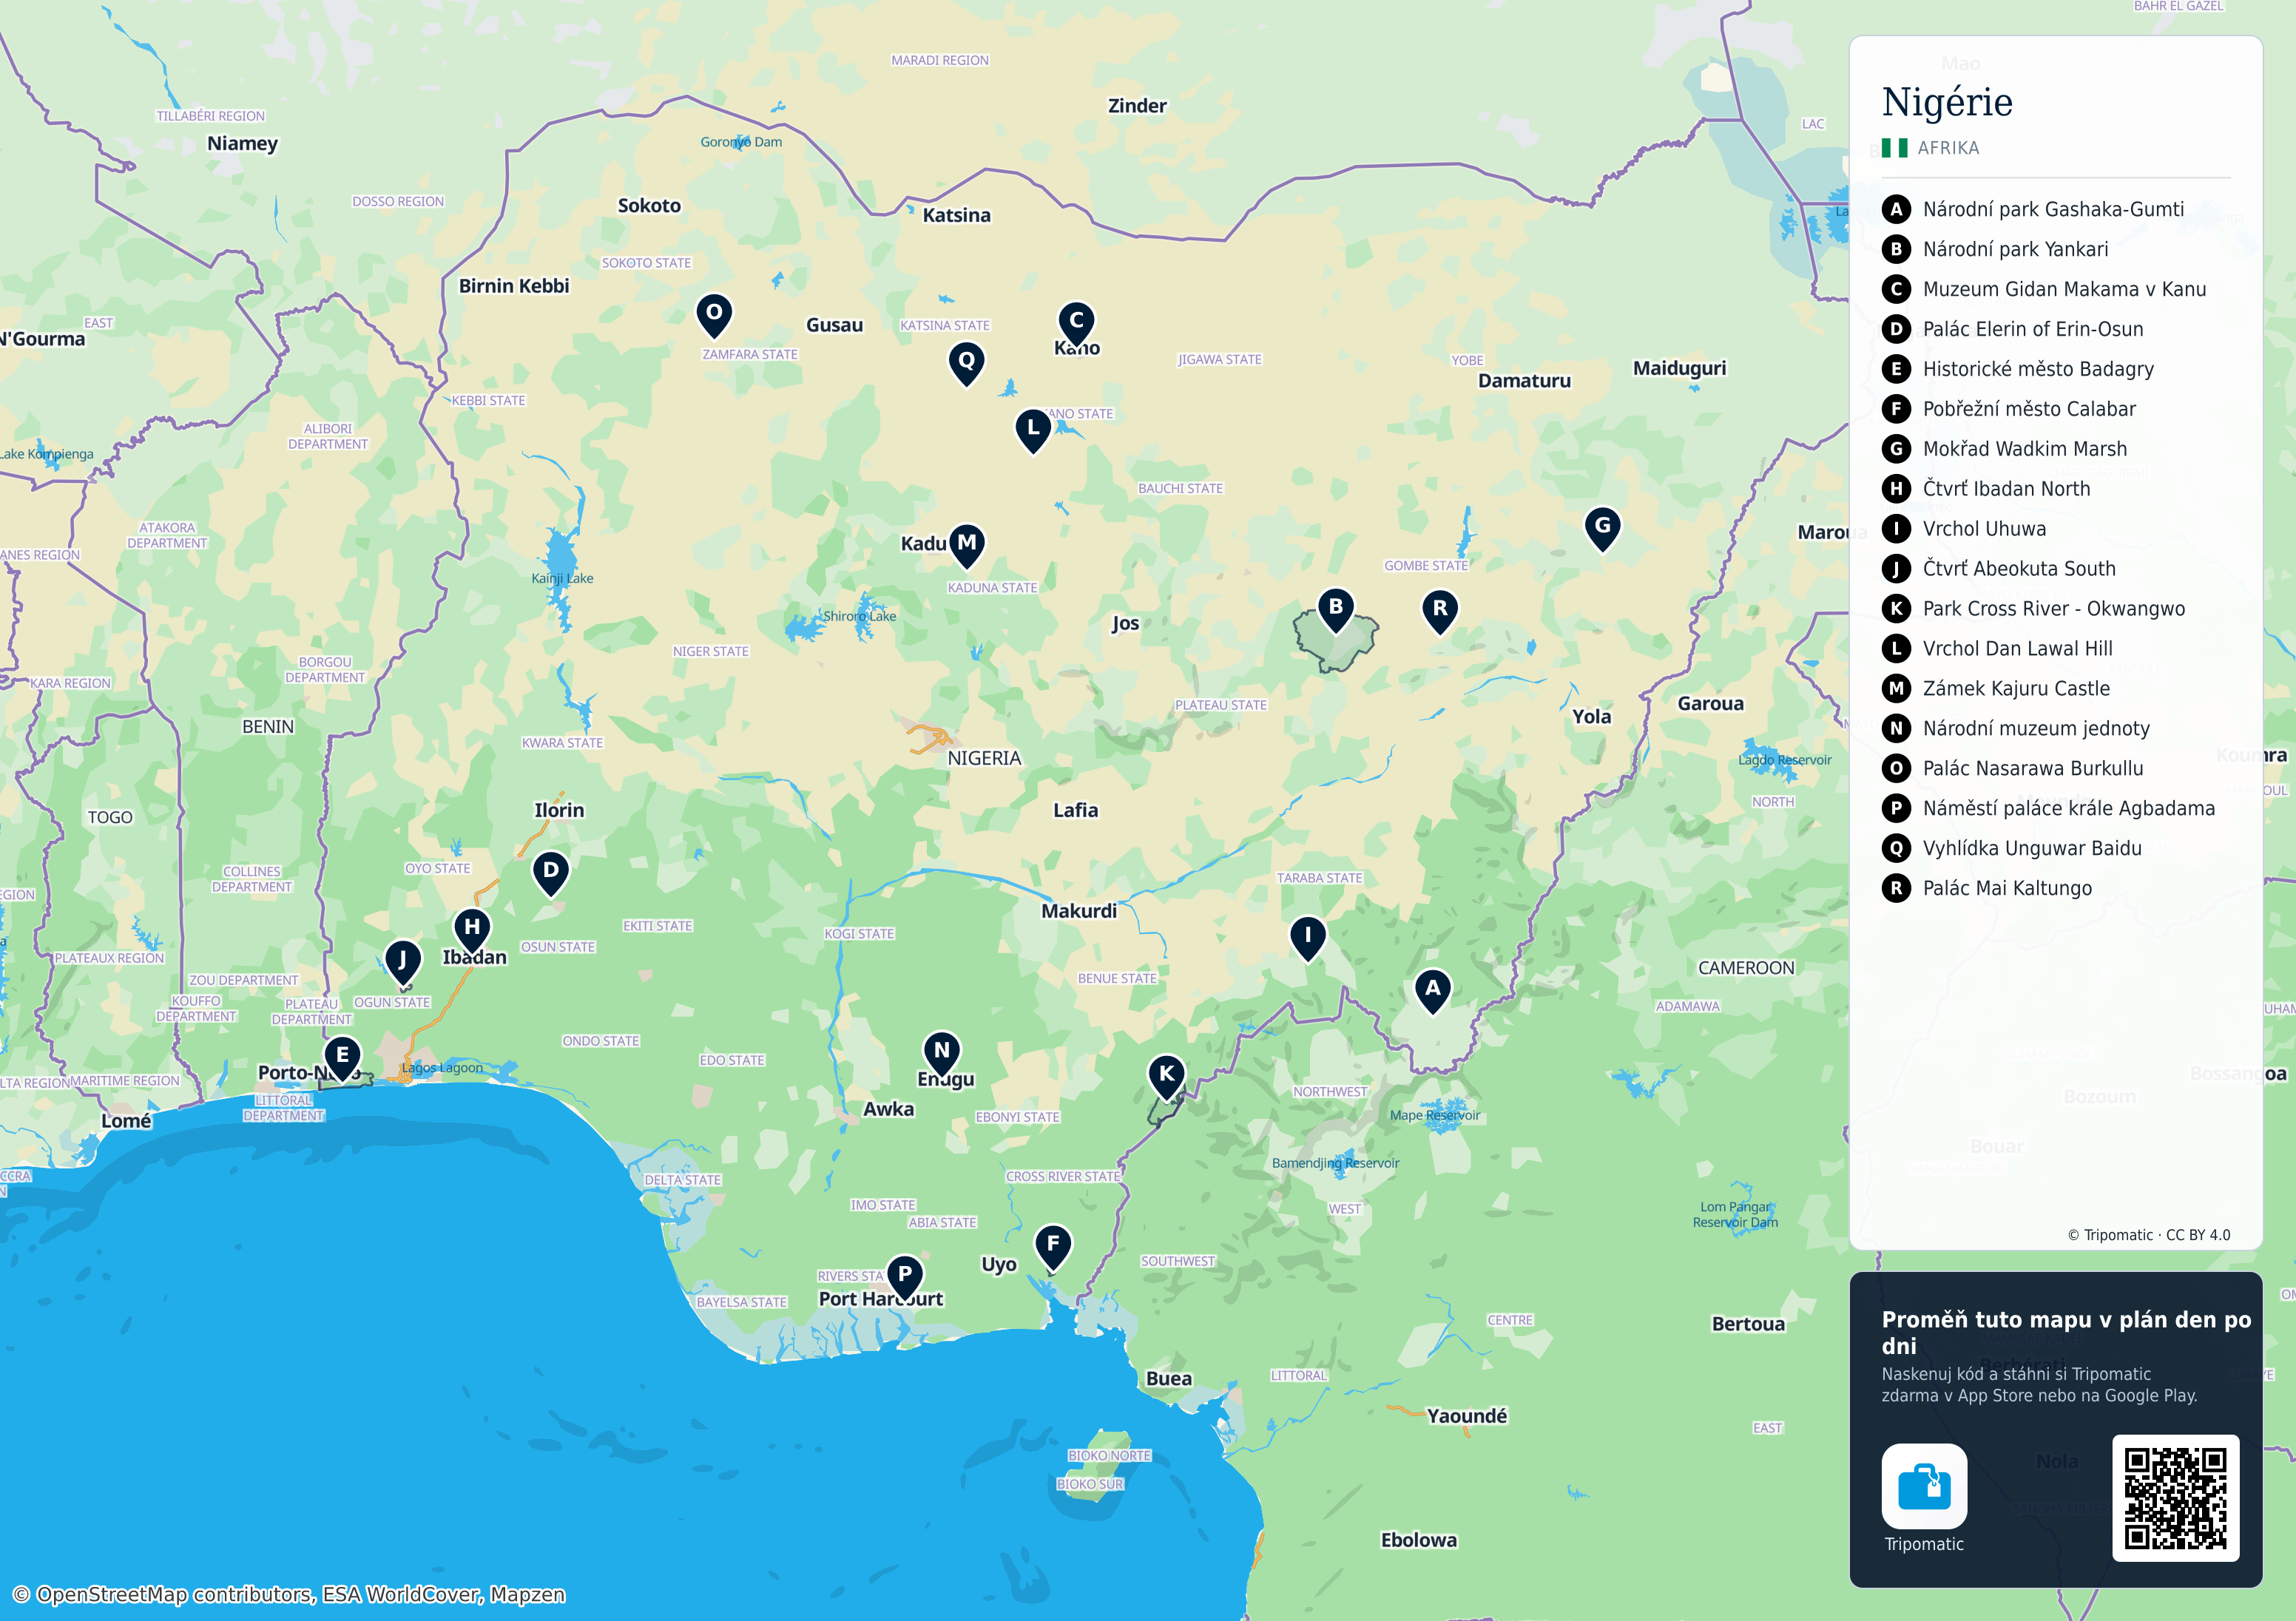
Task: Click the AFRIKA continent label
Action: [x=1948, y=148]
